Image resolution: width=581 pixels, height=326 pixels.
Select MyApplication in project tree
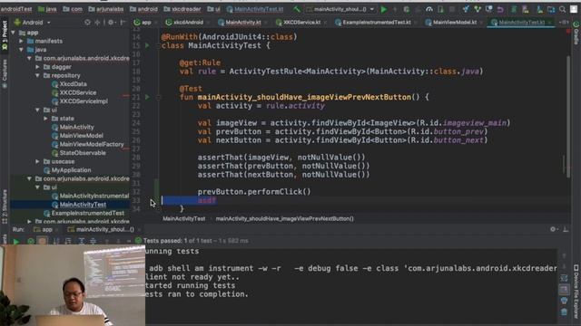67,170
